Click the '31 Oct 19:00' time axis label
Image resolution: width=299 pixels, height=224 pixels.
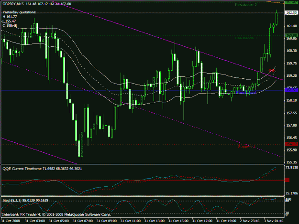[x=226, y=221]
